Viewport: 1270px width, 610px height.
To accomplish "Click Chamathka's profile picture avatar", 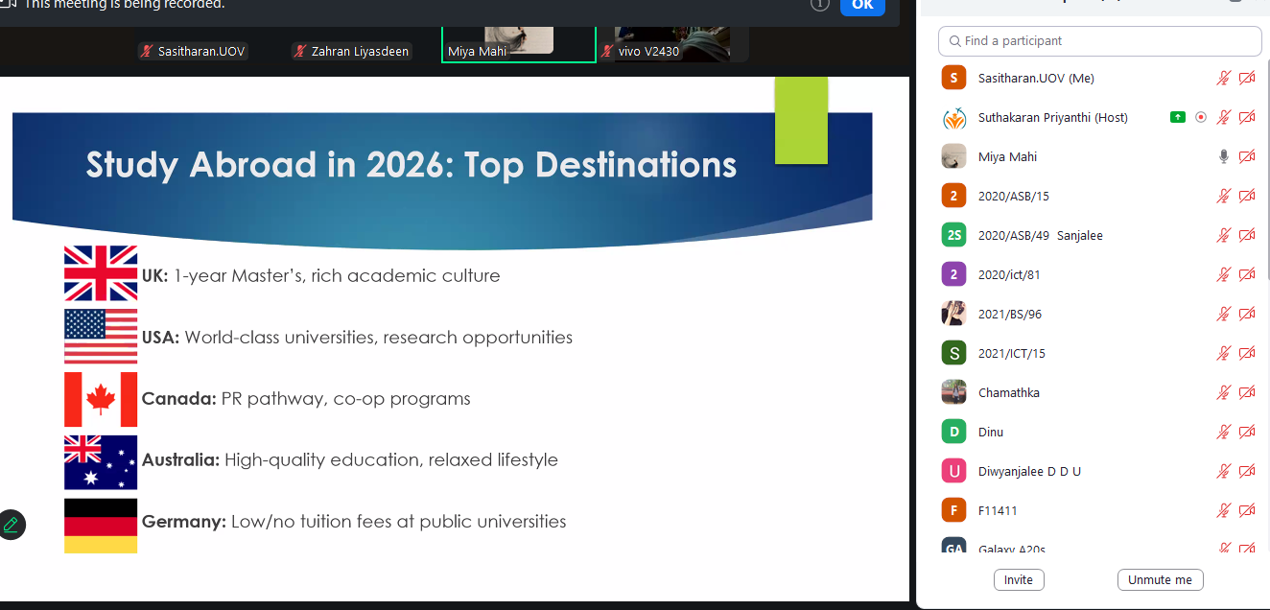I will (953, 392).
